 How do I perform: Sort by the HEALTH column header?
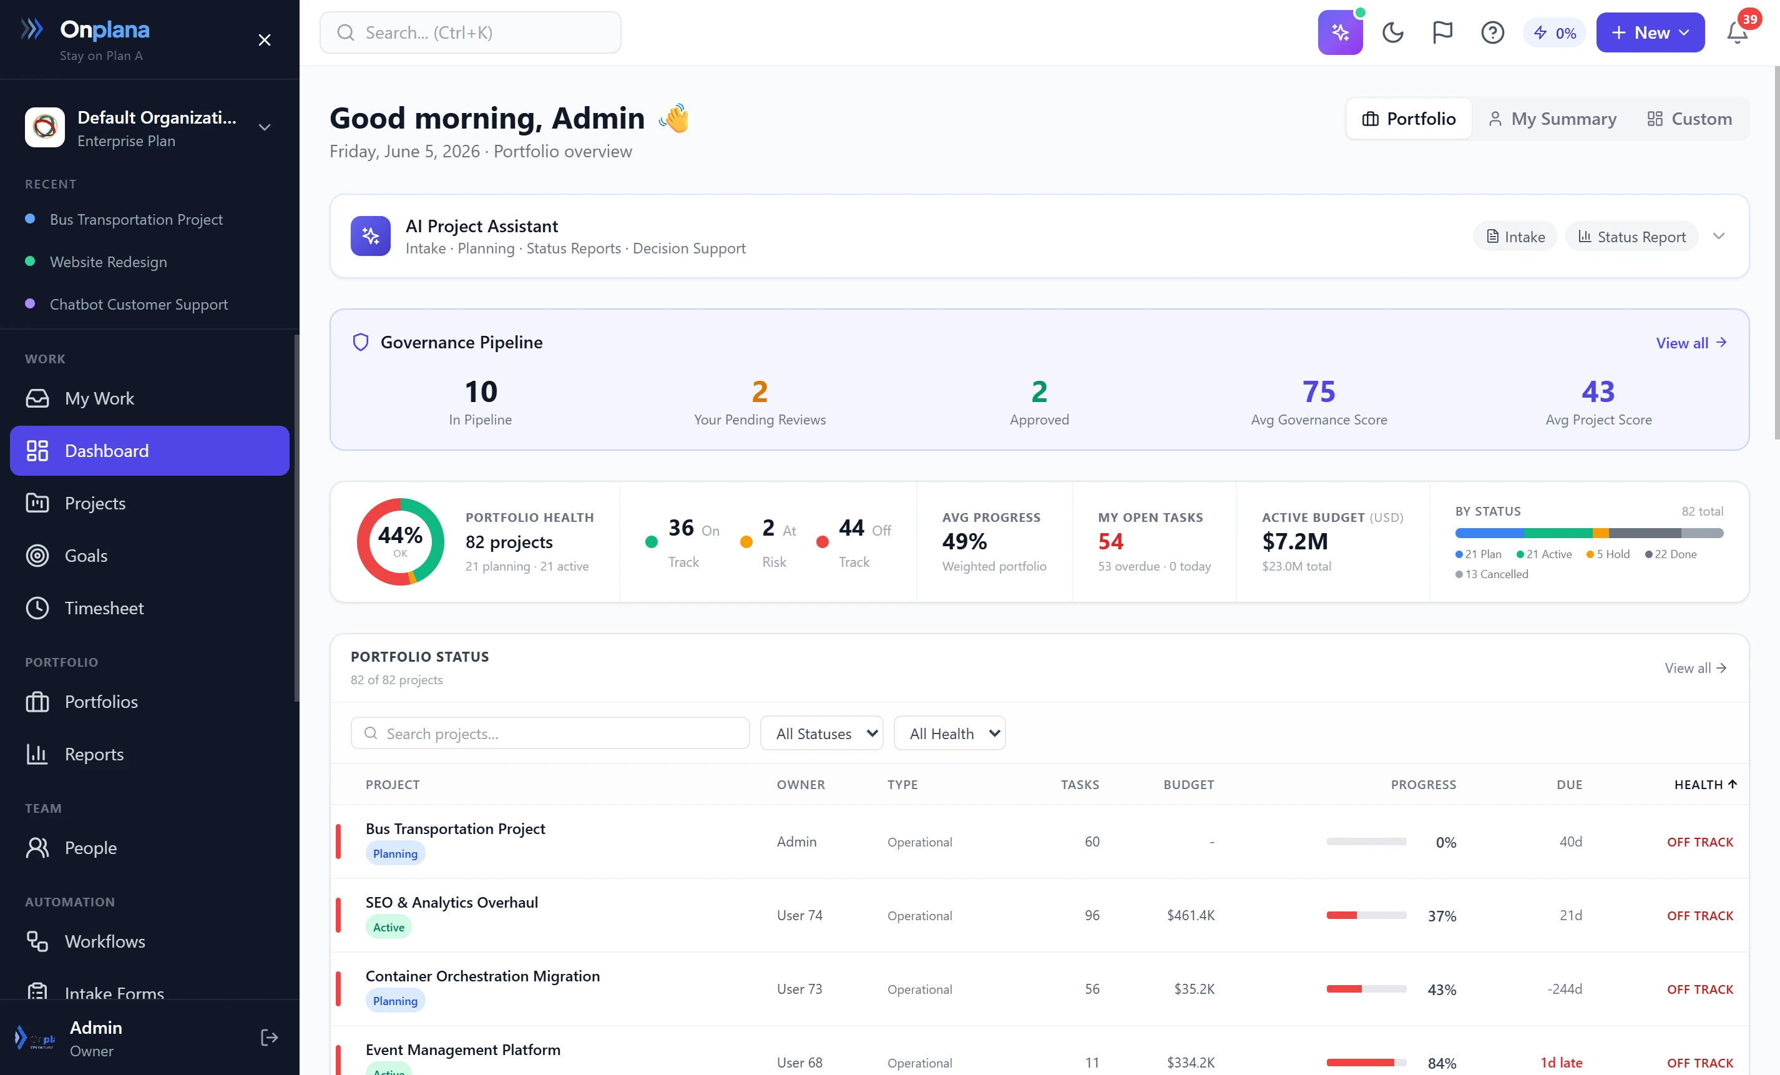pyautogui.click(x=1706, y=784)
